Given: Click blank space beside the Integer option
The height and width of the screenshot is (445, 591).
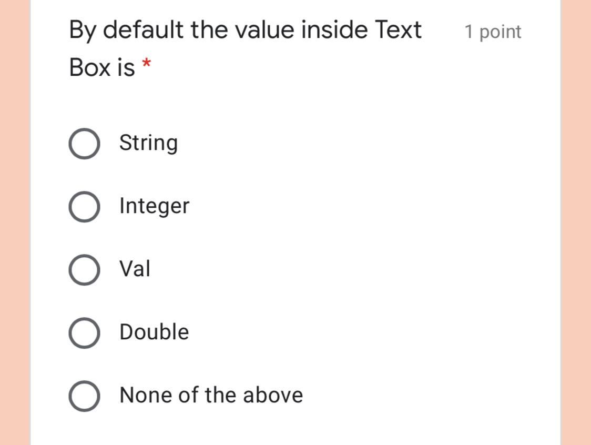Looking at the screenshot, I should click(358, 207).
